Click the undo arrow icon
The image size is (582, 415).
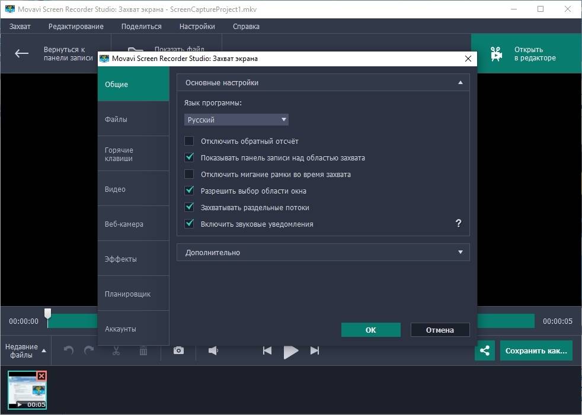coord(69,350)
